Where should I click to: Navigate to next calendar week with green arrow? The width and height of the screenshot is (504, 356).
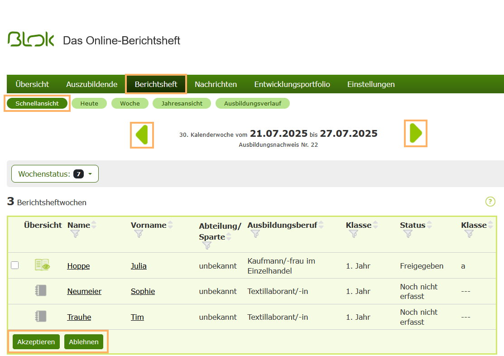pos(415,134)
